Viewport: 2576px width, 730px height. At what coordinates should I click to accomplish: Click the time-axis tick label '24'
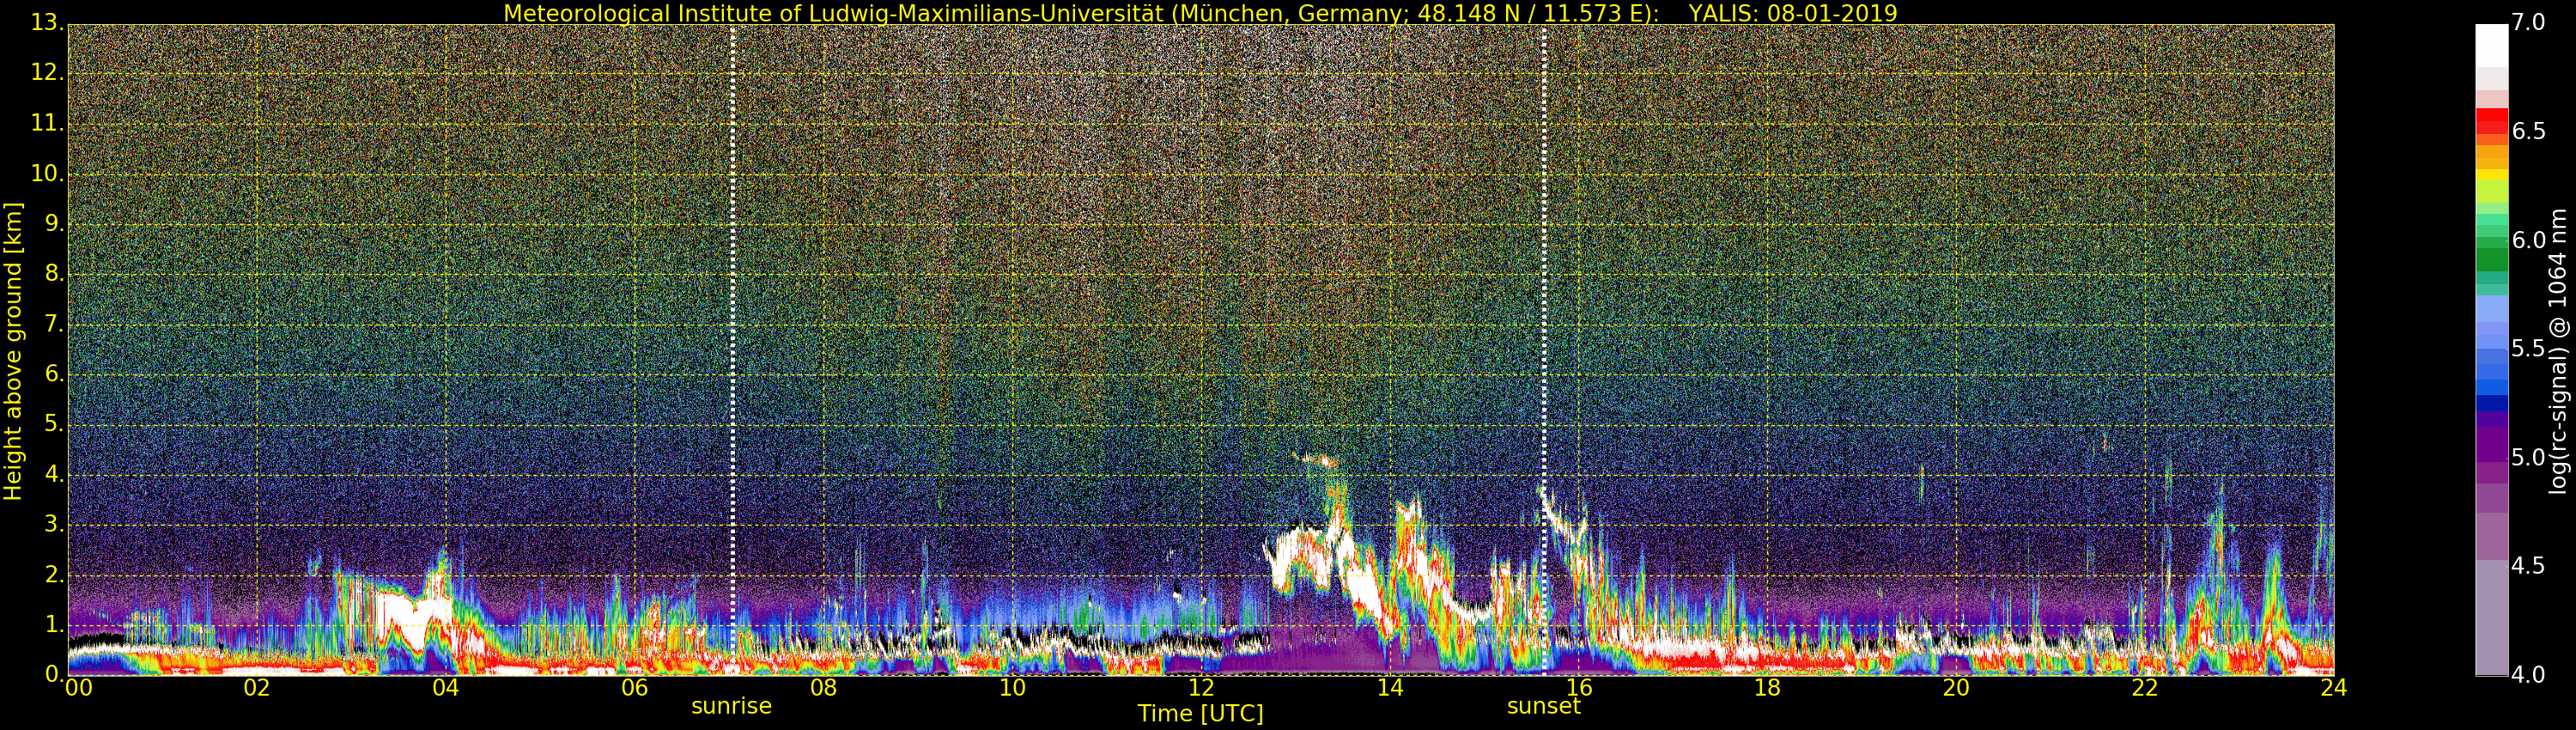2334,688
